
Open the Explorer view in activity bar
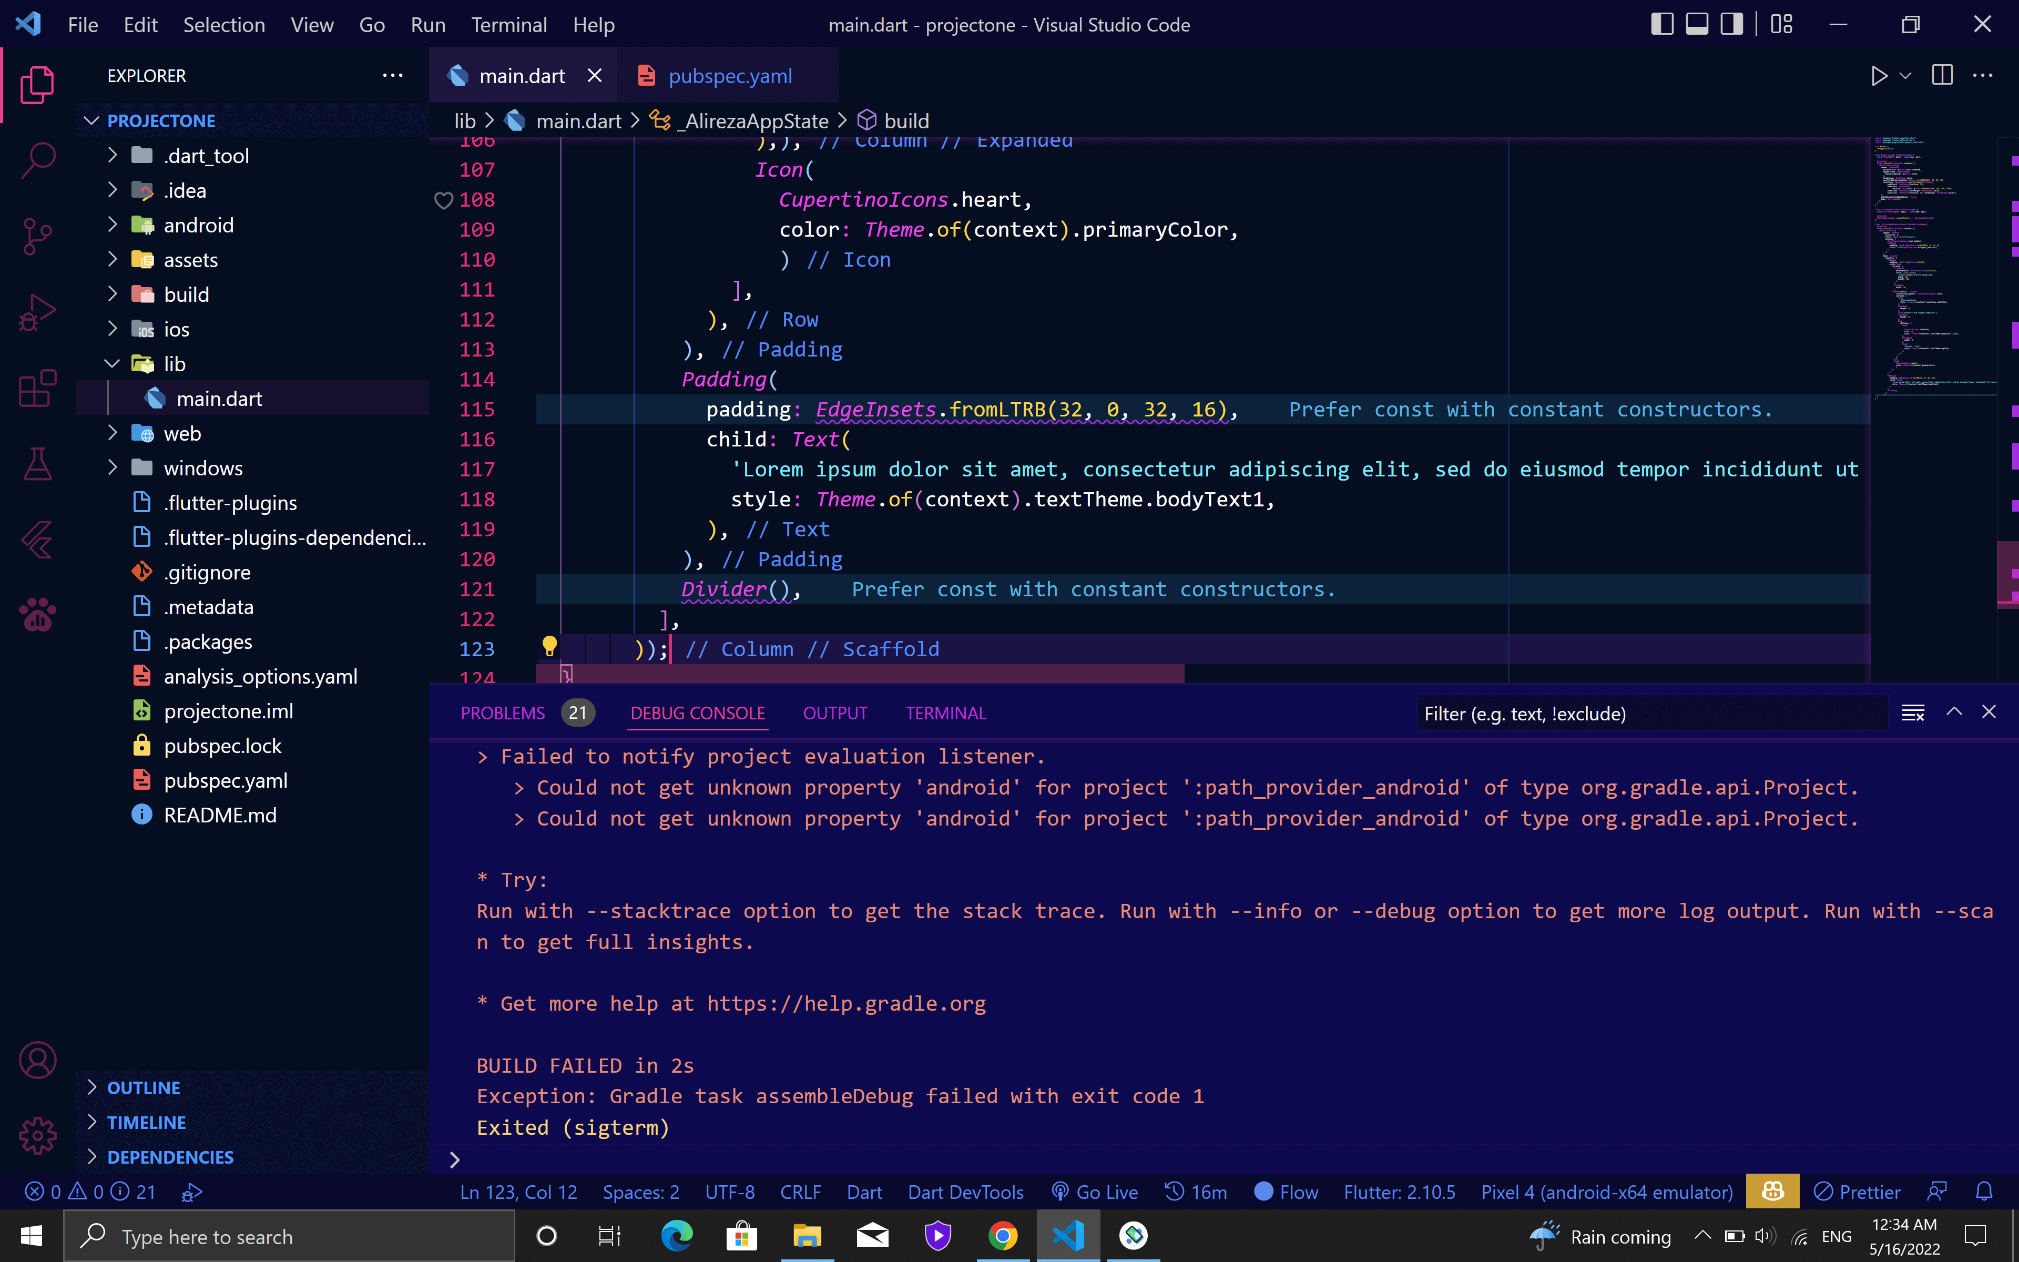pyautogui.click(x=37, y=85)
